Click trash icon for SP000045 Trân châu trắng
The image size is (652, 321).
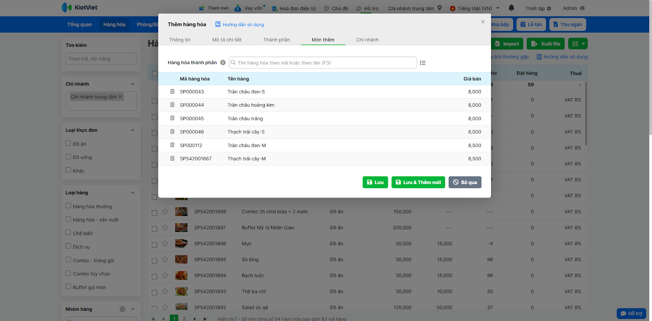pyautogui.click(x=172, y=119)
